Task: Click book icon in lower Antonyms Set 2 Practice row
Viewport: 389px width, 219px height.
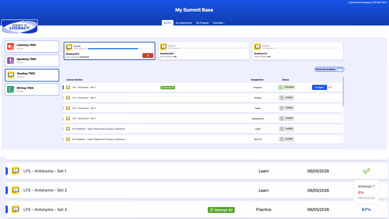Action: (x=15, y=209)
